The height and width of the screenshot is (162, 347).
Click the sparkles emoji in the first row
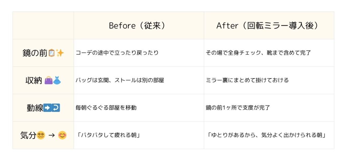click(x=60, y=53)
